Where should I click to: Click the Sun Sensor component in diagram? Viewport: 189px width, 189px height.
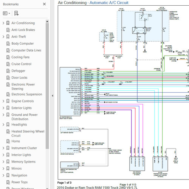[x=137, y=164]
